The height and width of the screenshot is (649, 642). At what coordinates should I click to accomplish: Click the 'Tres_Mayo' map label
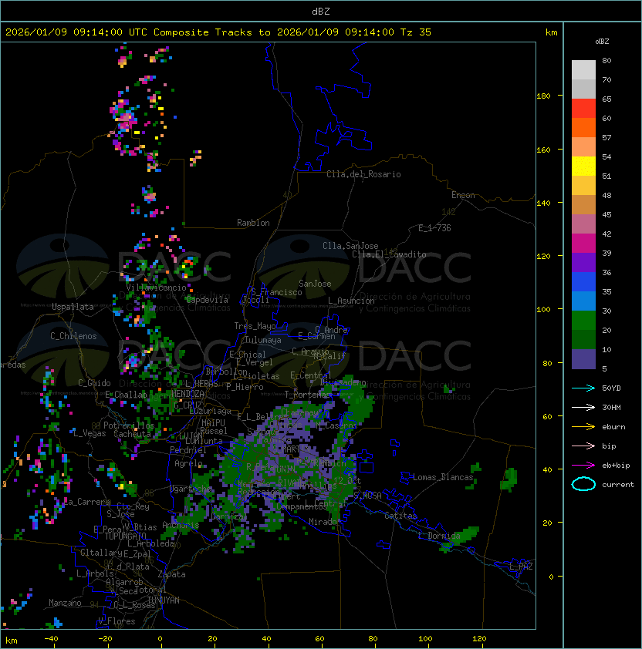[x=255, y=326]
